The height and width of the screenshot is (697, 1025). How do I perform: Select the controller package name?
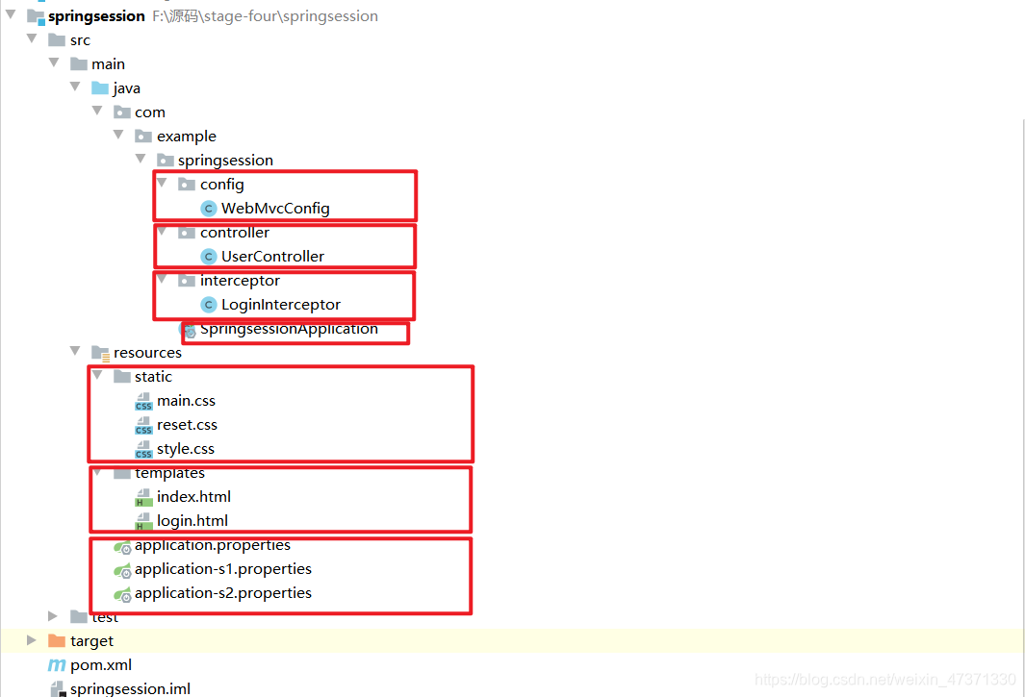click(235, 233)
